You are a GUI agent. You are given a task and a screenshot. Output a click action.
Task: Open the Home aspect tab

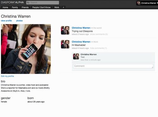(x=5, y=7)
